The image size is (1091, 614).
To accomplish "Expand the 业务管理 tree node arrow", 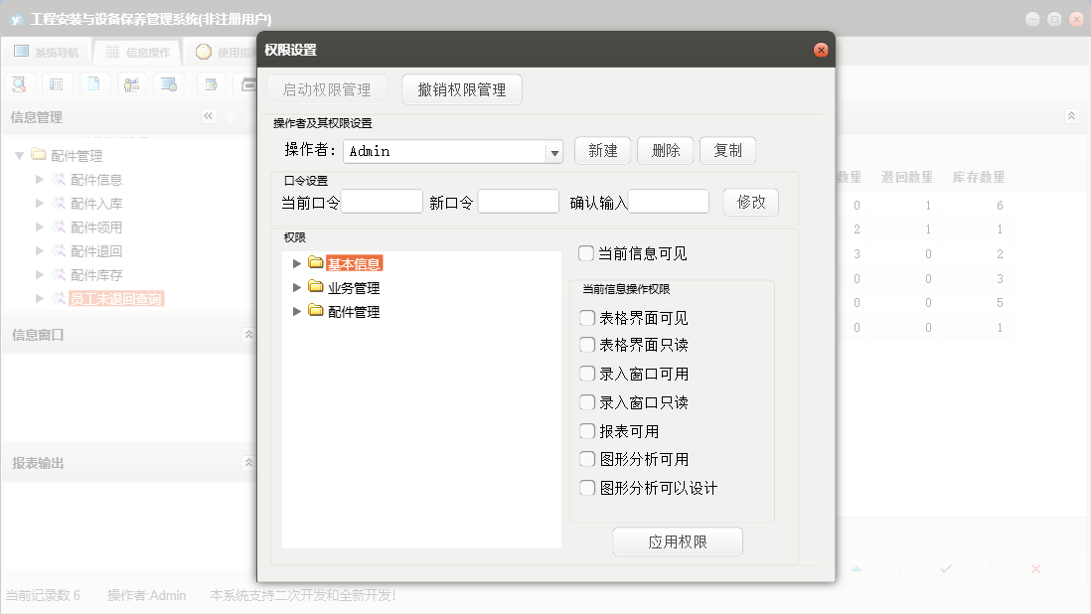I will pos(296,287).
